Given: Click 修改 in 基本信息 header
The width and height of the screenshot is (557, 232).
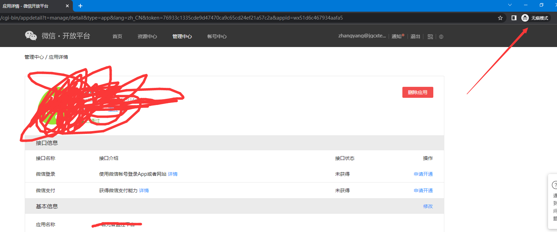Looking at the screenshot, I should tap(428, 206).
